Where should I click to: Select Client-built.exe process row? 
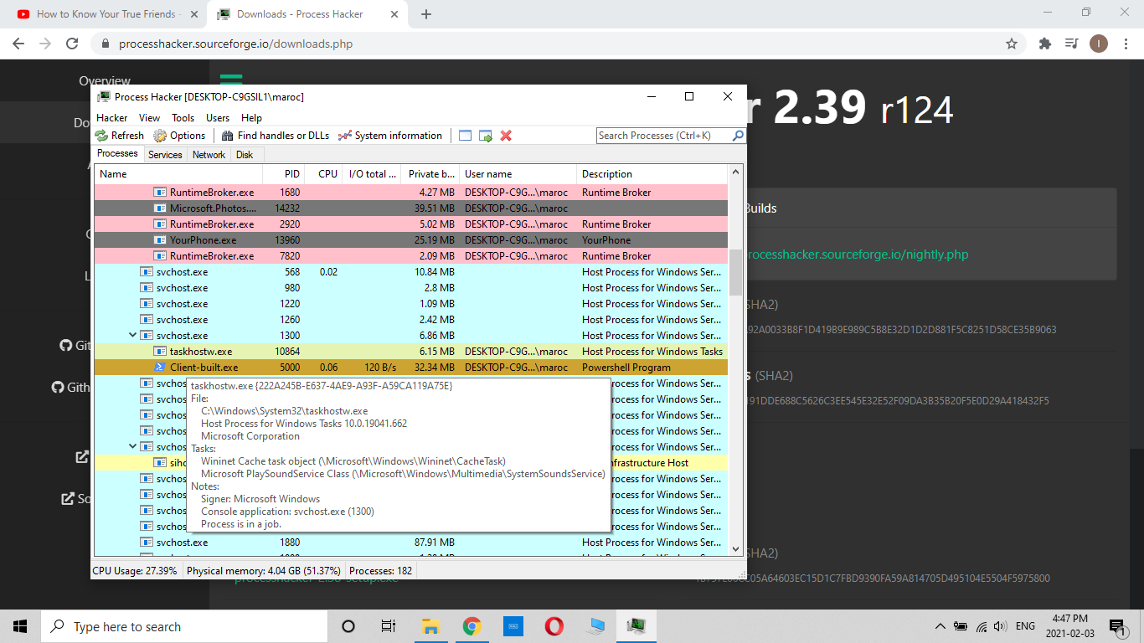click(x=410, y=368)
